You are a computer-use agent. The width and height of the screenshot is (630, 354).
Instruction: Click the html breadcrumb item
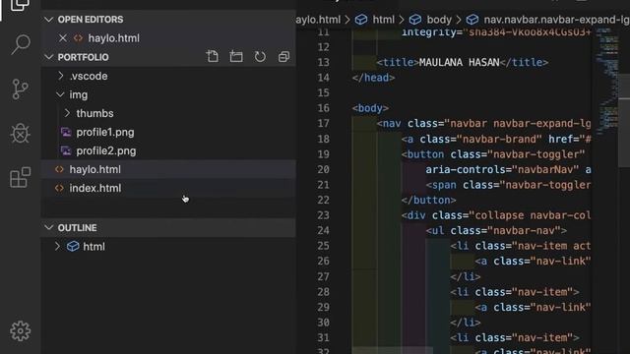coord(383,20)
